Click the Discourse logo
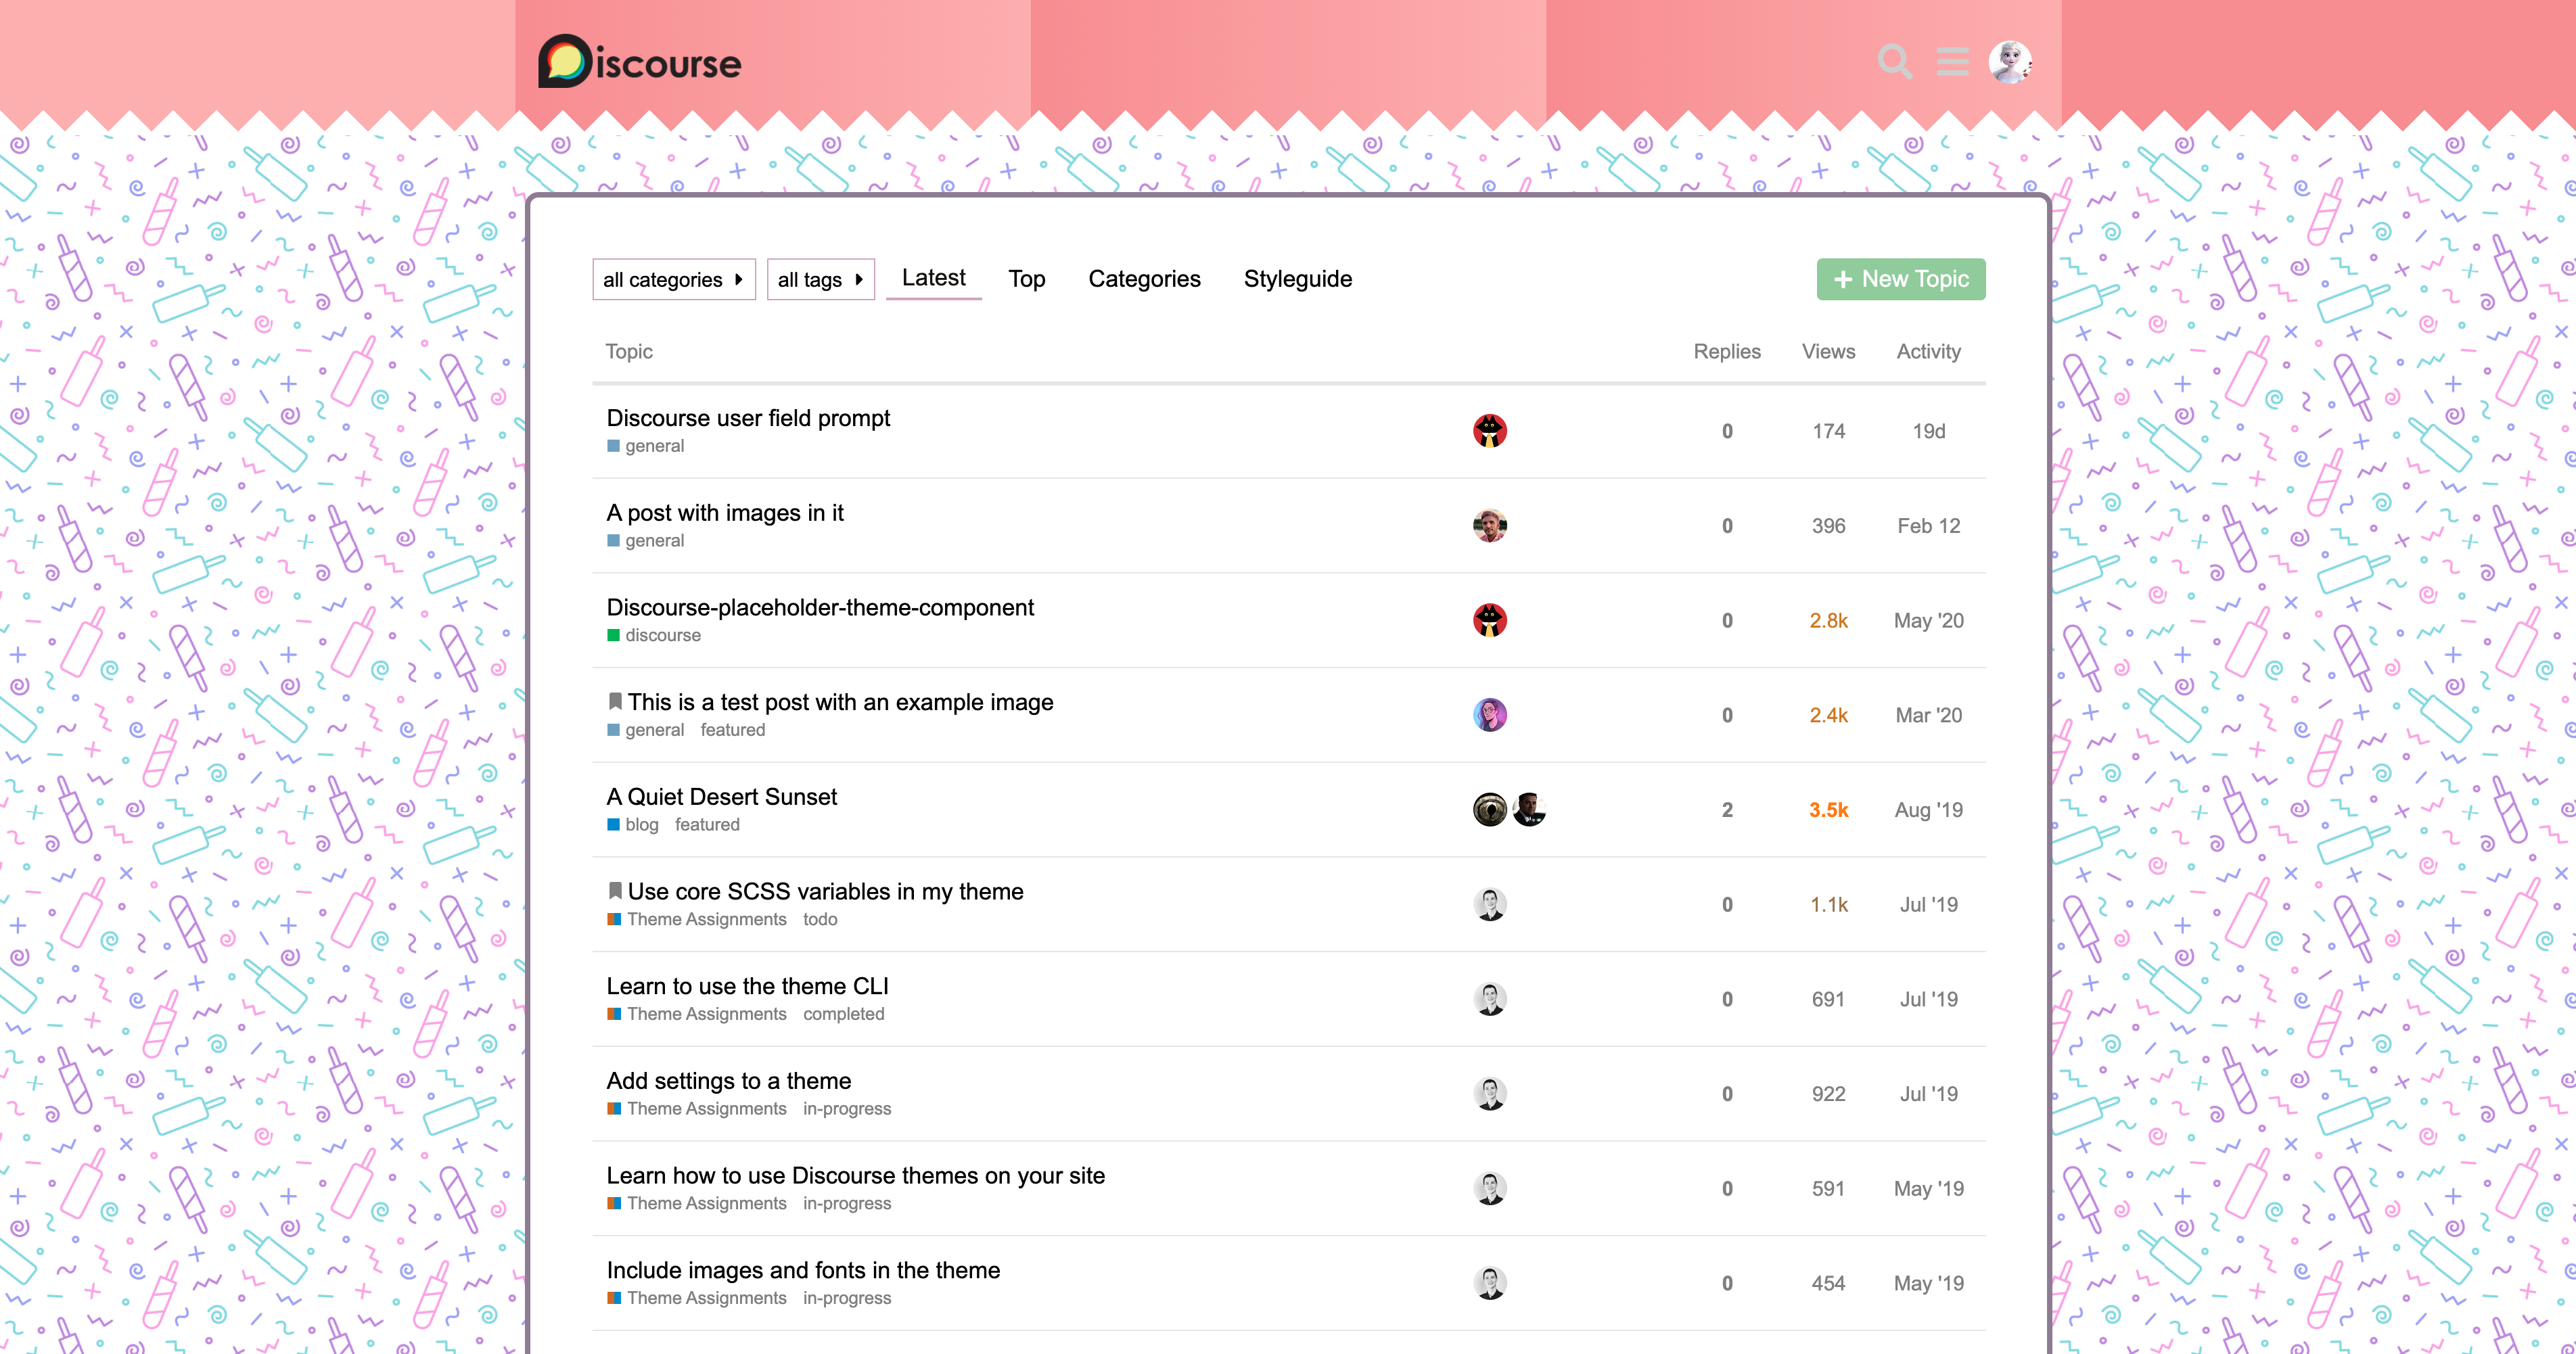 [640, 62]
